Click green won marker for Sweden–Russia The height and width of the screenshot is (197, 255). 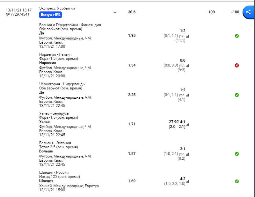pos(237,181)
